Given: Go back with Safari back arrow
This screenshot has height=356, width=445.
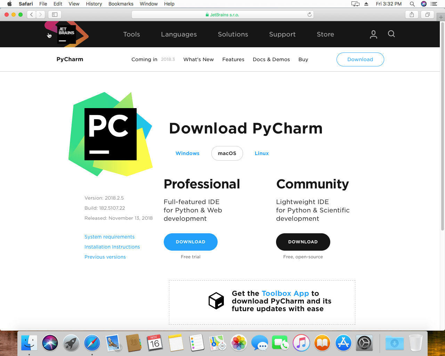Looking at the screenshot, I should point(32,15).
